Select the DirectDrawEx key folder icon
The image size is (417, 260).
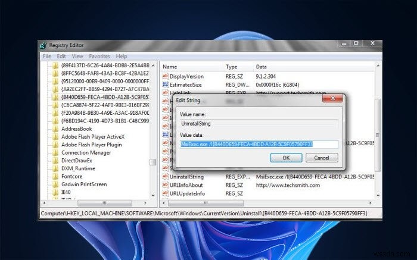point(55,161)
